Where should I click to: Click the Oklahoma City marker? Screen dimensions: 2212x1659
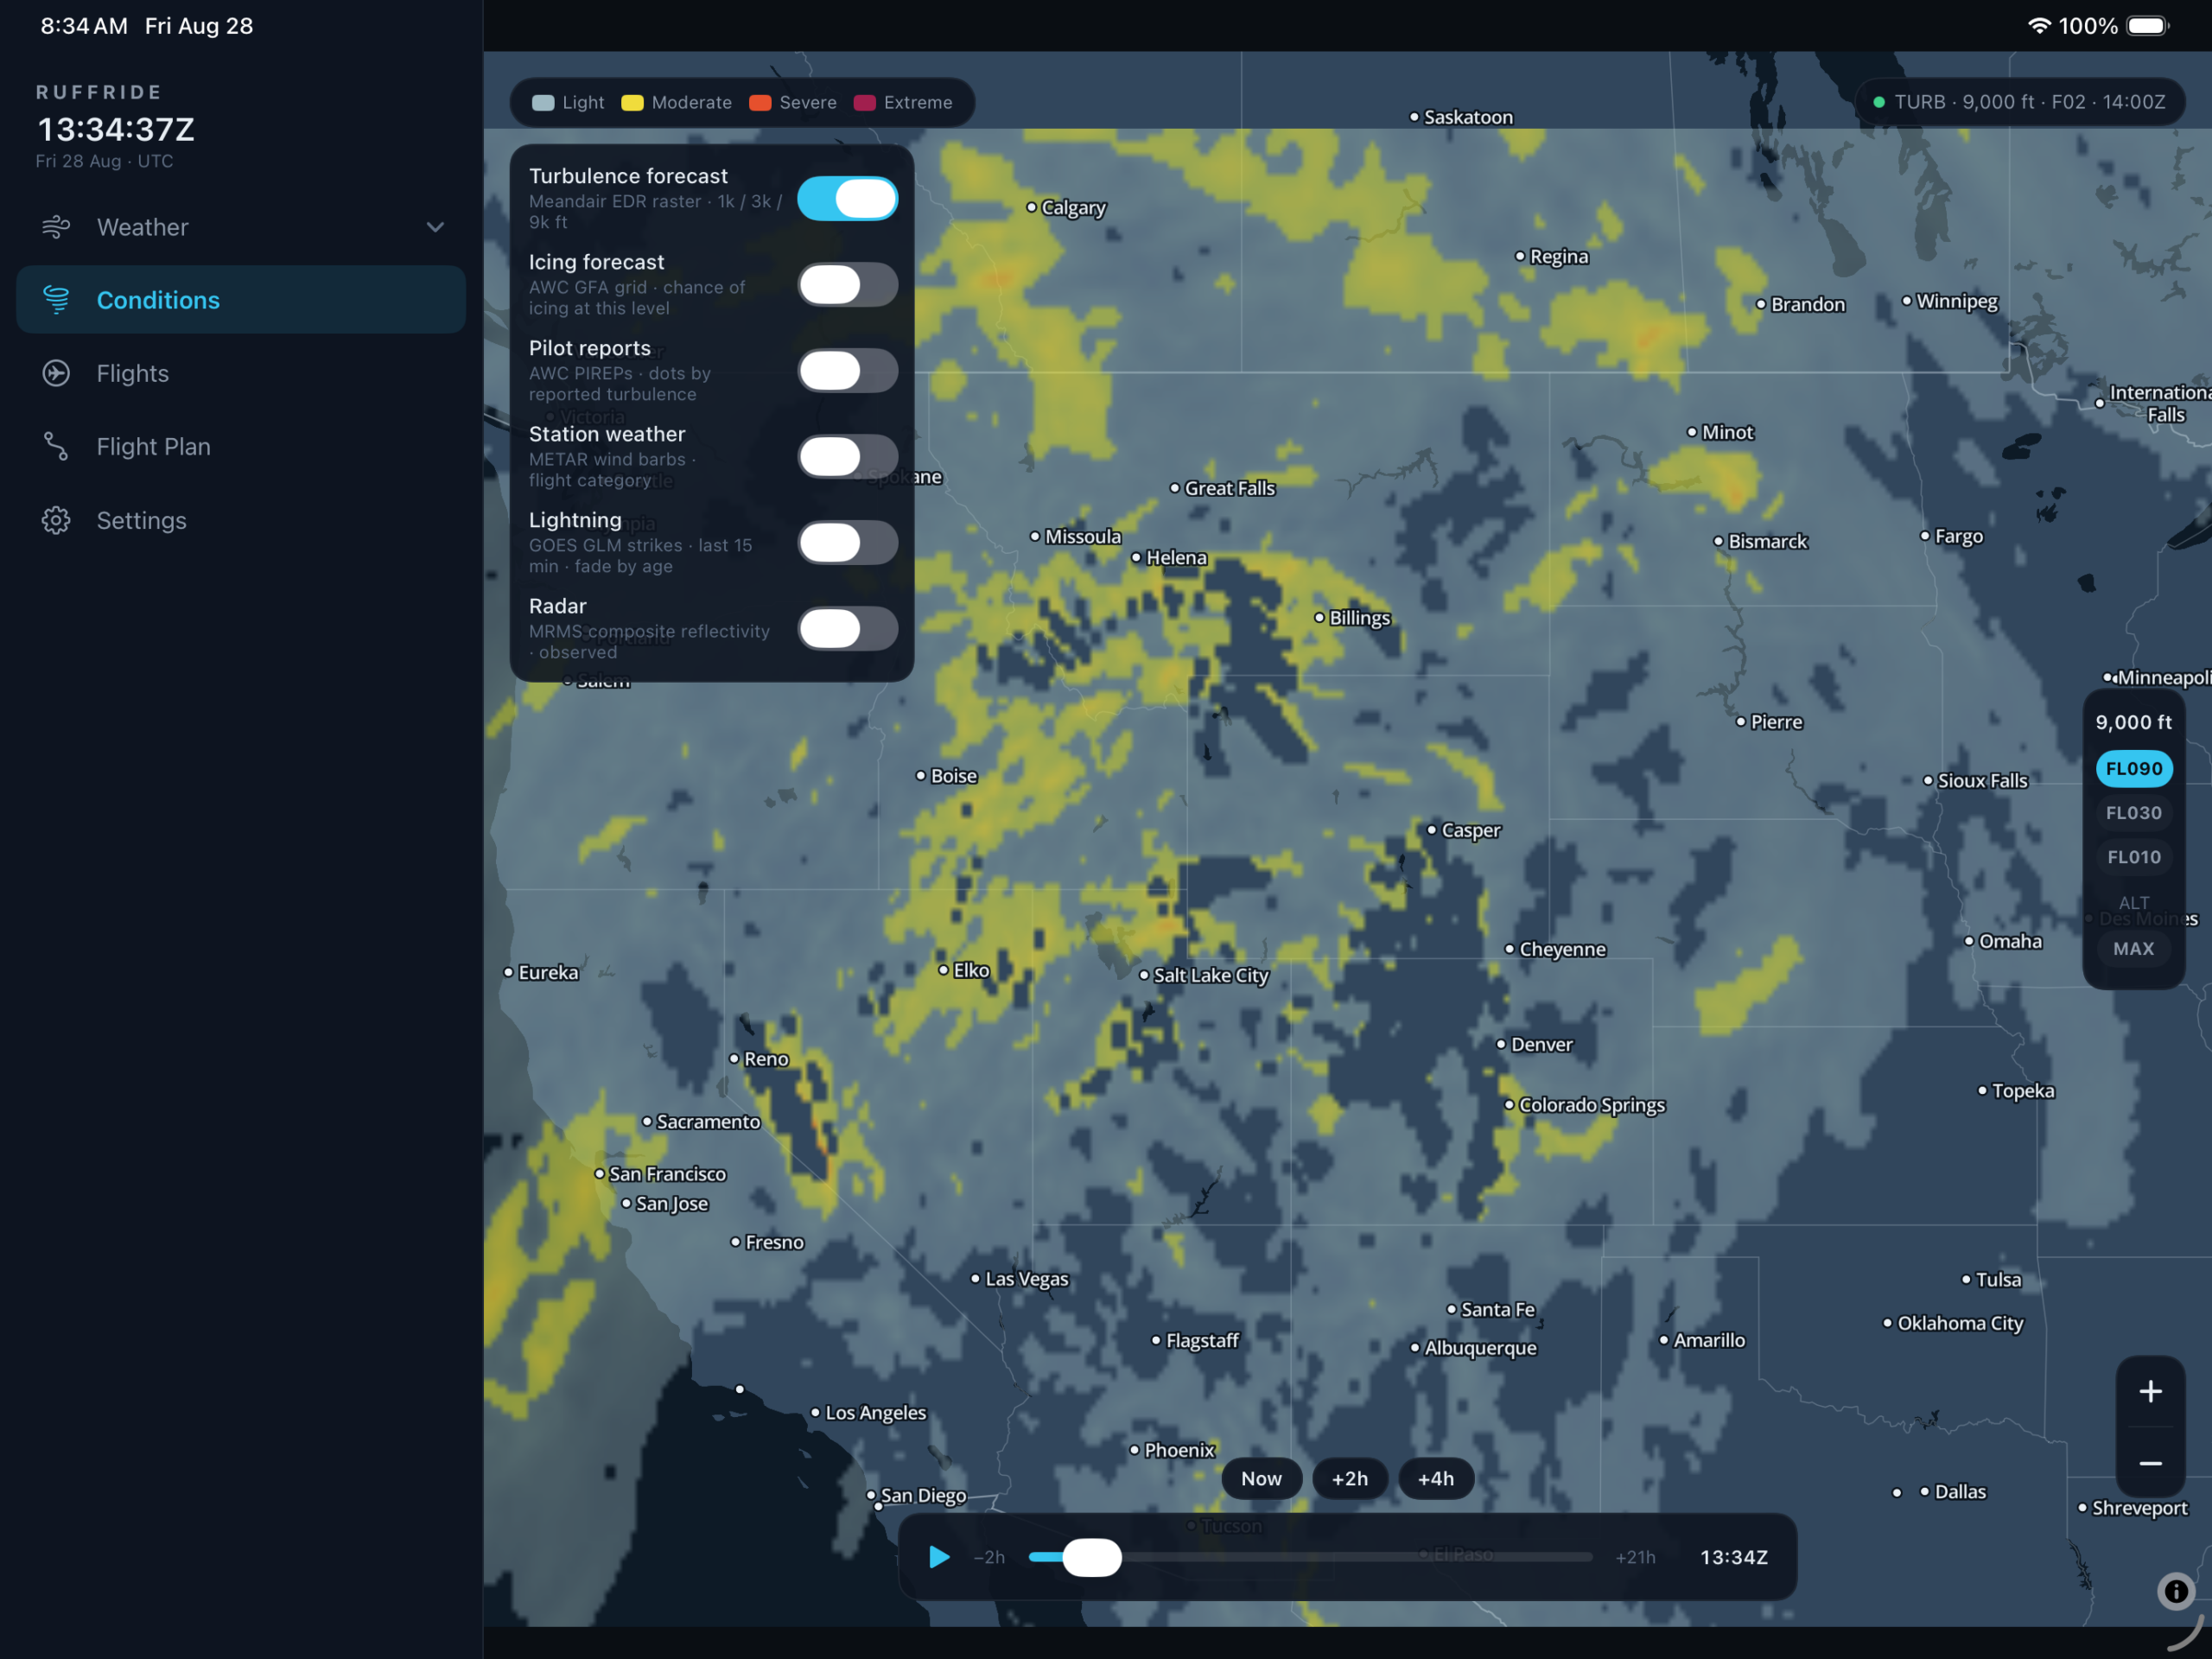pos(1888,1323)
